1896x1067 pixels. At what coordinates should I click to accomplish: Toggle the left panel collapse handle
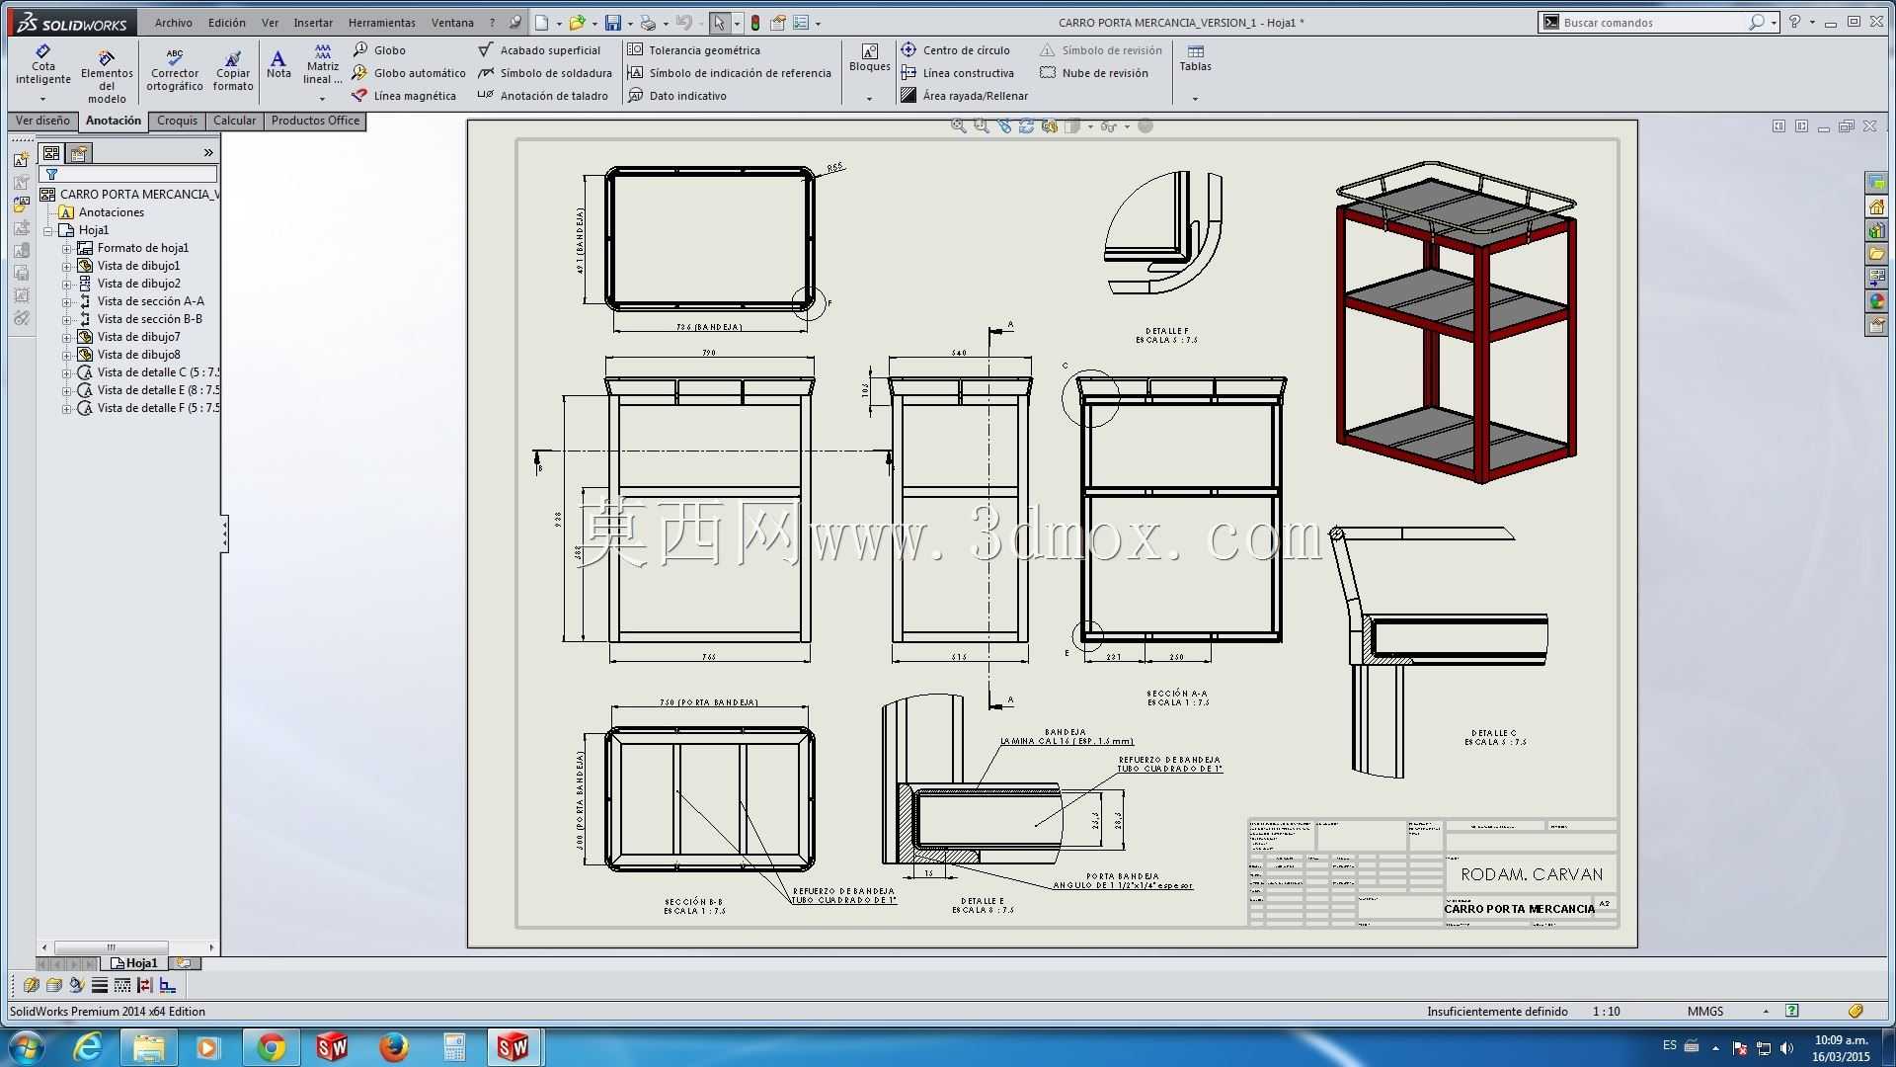click(224, 533)
